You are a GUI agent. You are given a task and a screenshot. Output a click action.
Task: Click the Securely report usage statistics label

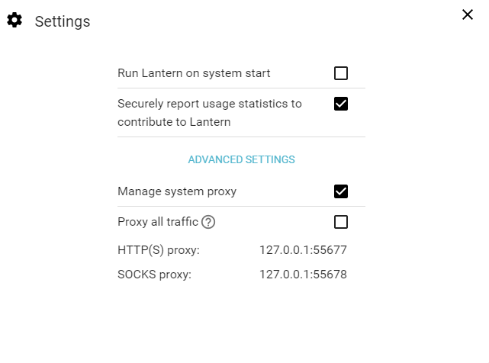pos(210,113)
